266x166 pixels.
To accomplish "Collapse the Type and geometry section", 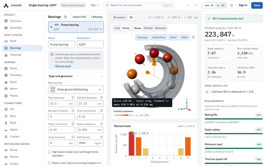I will (76, 76).
